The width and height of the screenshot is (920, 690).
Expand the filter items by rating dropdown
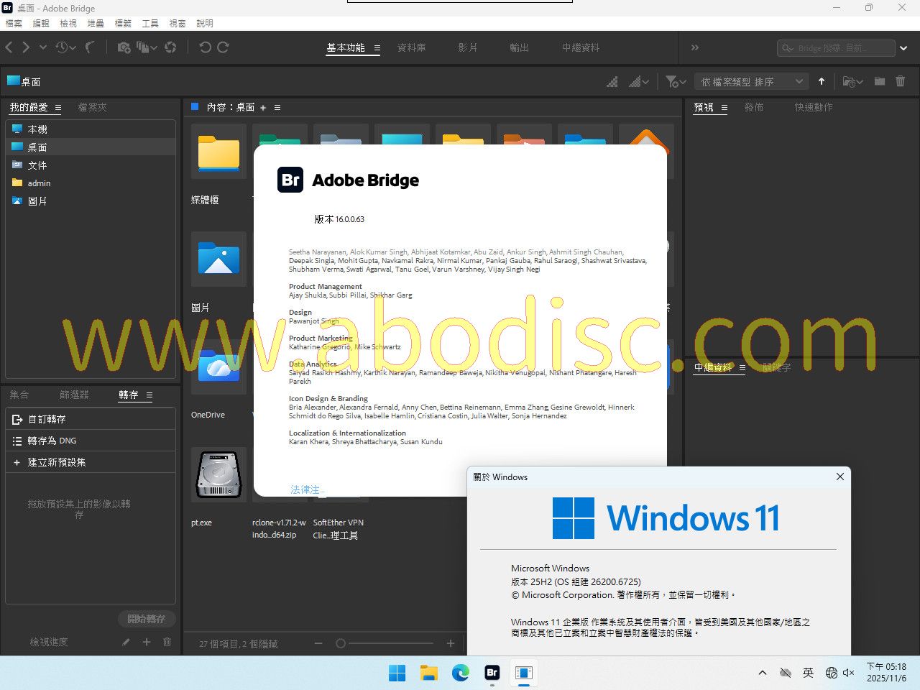[676, 82]
